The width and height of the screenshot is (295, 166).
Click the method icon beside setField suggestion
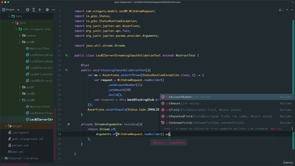[x=163, y=110]
